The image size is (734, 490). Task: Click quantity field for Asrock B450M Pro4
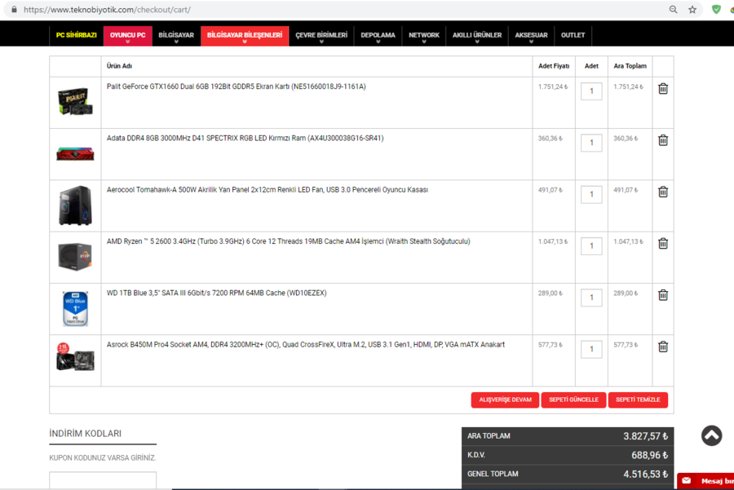pos(591,349)
